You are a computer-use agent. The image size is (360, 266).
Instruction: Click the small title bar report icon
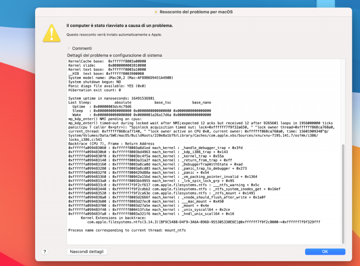(x=156, y=12)
